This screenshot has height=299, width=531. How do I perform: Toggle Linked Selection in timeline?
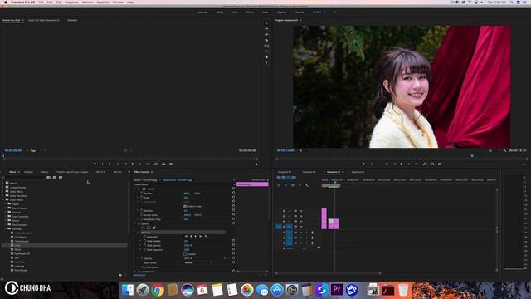point(293,185)
